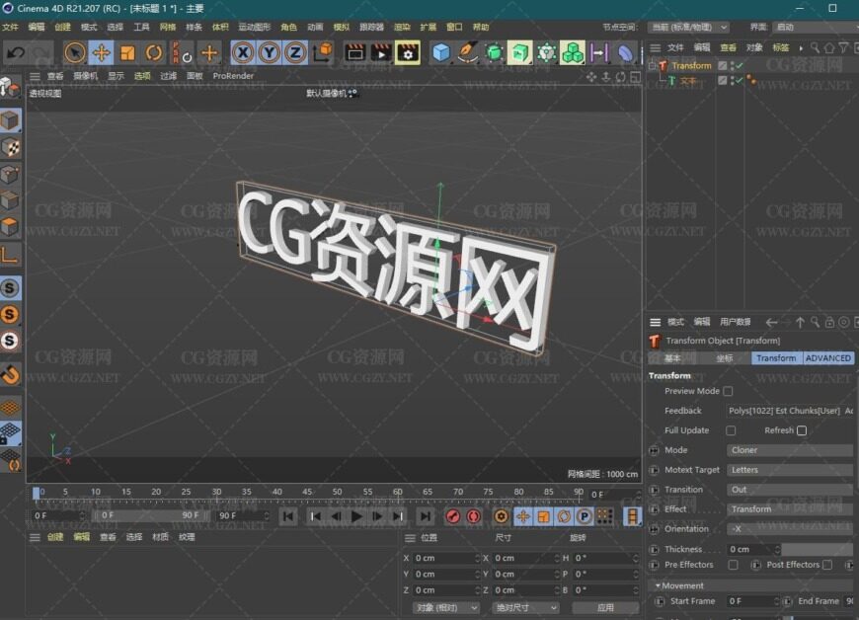Click the red Record Active Objects icon
The height and width of the screenshot is (620, 859).
[452, 516]
